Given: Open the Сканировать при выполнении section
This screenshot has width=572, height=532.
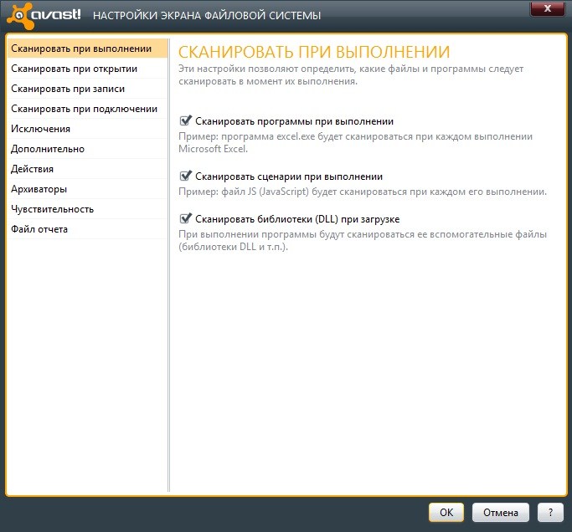Looking at the screenshot, I should tap(87, 49).
